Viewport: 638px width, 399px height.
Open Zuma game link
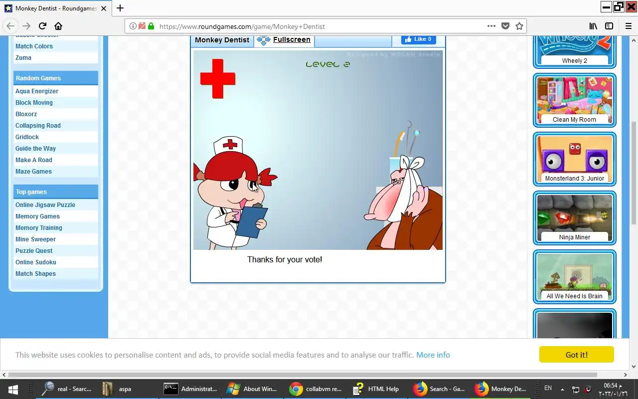pos(23,57)
